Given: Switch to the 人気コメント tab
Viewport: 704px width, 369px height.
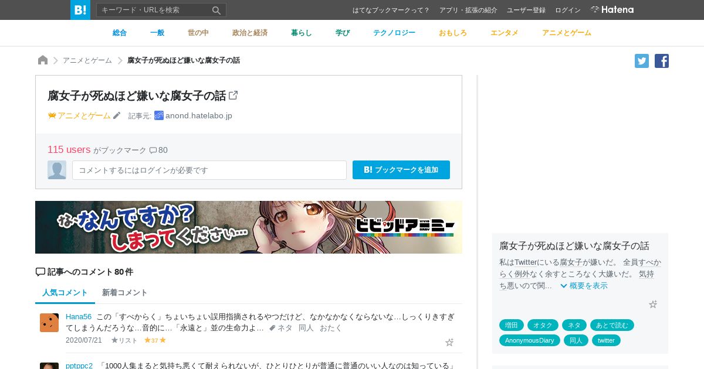Looking at the screenshot, I should click(65, 293).
